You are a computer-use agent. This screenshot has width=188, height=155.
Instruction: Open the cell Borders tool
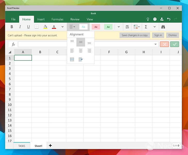tap(37, 27)
